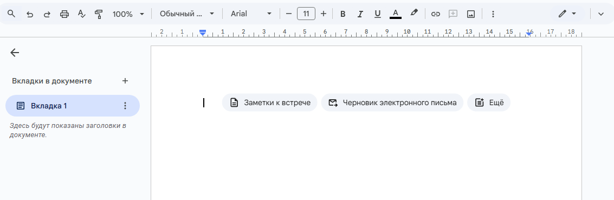
Task: Insert a link with chain icon
Action: [x=436, y=14]
